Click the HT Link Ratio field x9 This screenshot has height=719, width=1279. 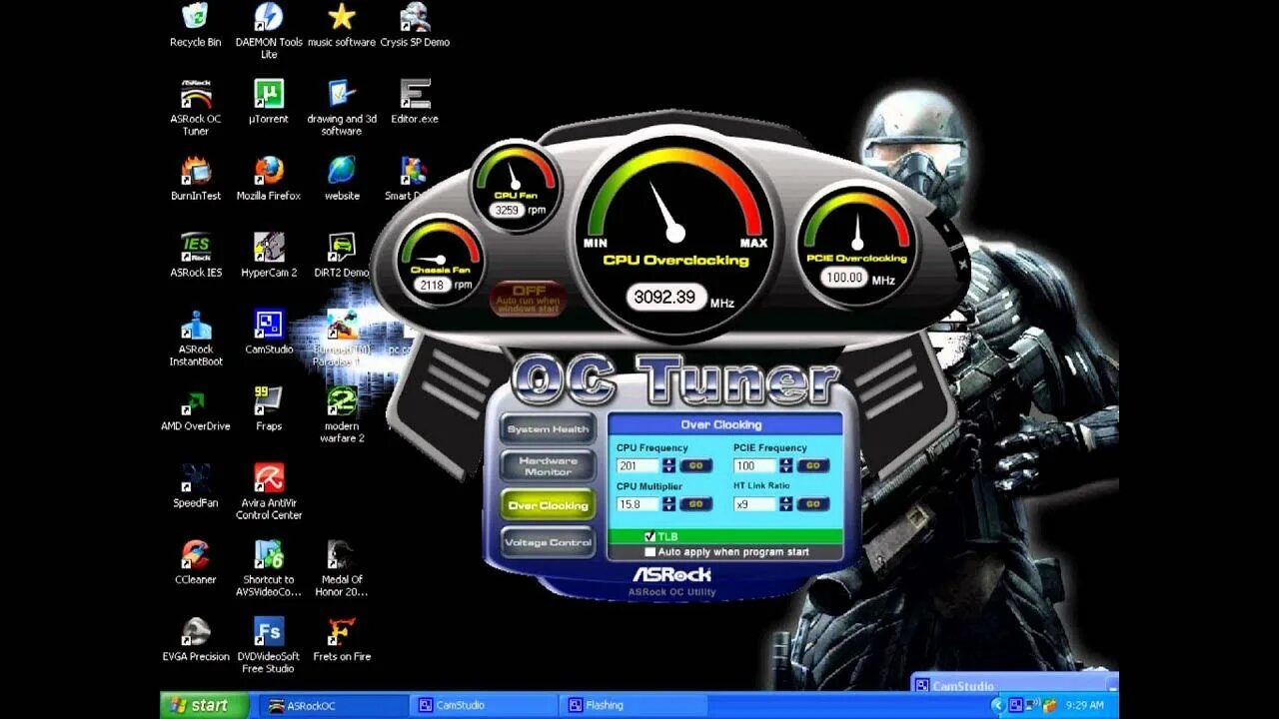[755, 504]
